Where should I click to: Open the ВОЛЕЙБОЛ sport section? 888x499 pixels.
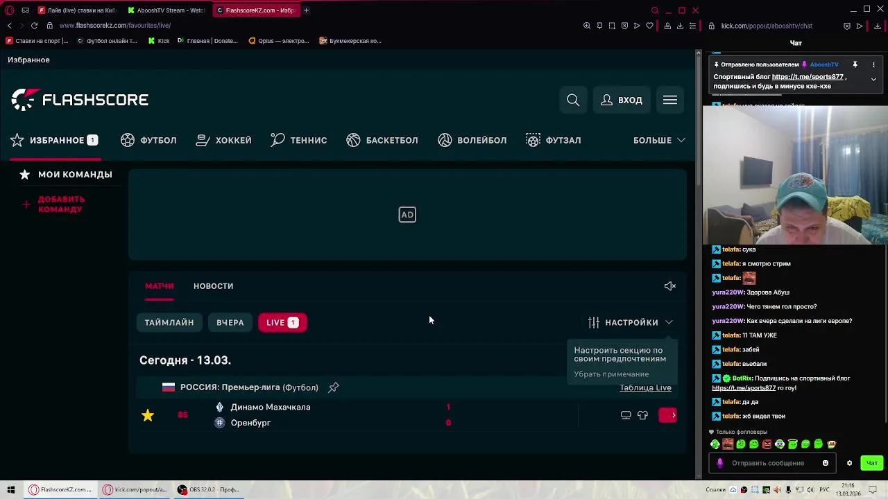472,140
